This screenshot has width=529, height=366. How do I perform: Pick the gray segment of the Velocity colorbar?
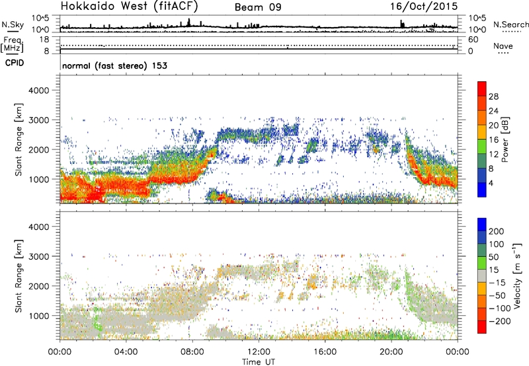click(x=482, y=276)
